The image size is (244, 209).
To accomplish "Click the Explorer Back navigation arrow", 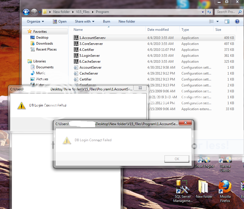I will (26, 12).
